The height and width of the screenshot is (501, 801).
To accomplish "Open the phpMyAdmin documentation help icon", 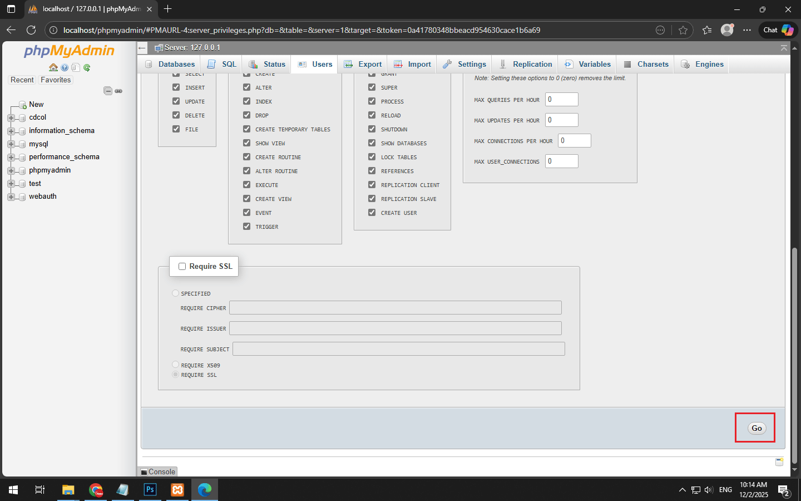I will pyautogui.click(x=65, y=67).
